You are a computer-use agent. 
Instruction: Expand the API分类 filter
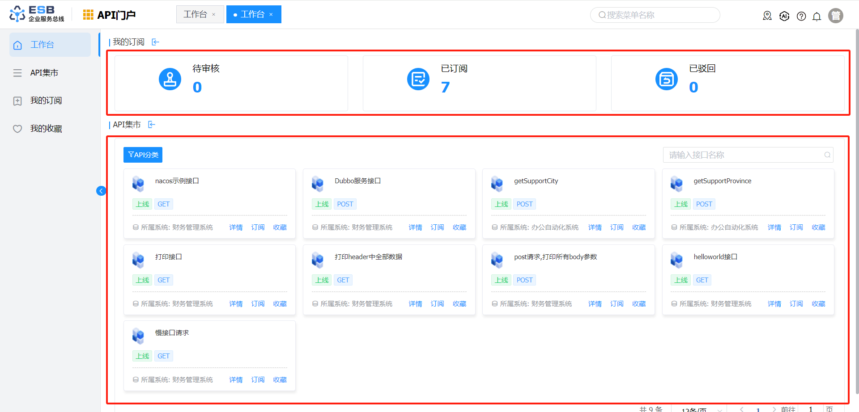click(143, 155)
